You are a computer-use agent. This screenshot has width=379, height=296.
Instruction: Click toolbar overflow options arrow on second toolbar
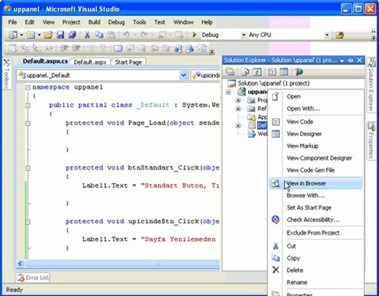click(x=212, y=51)
